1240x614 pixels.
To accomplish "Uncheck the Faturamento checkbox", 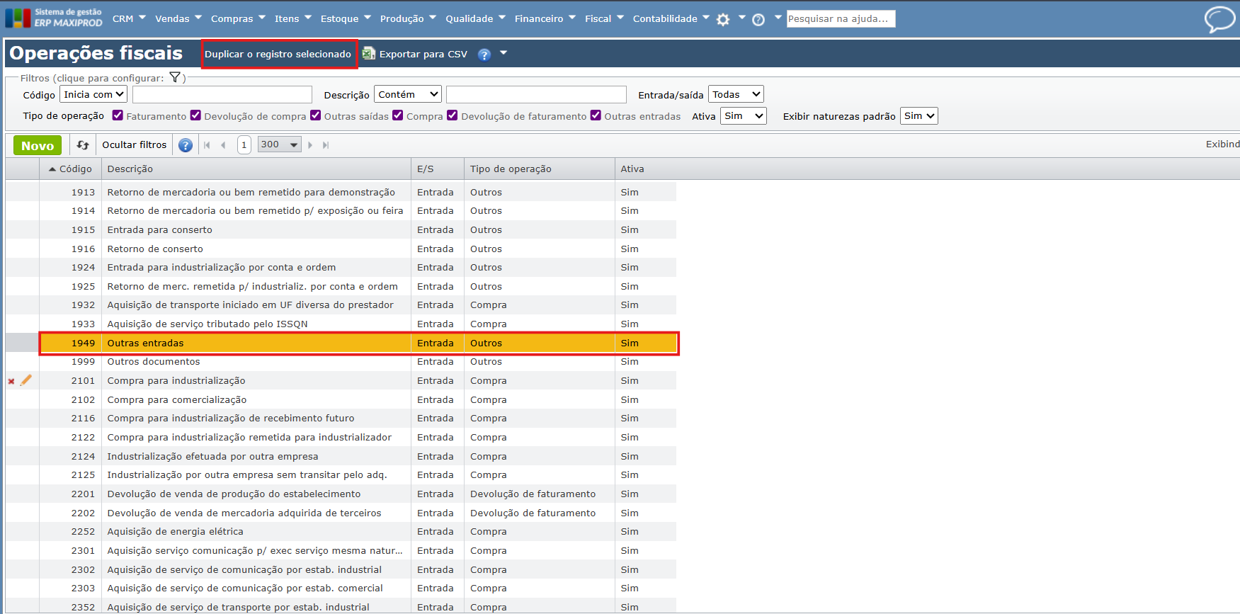I will [118, 115].
